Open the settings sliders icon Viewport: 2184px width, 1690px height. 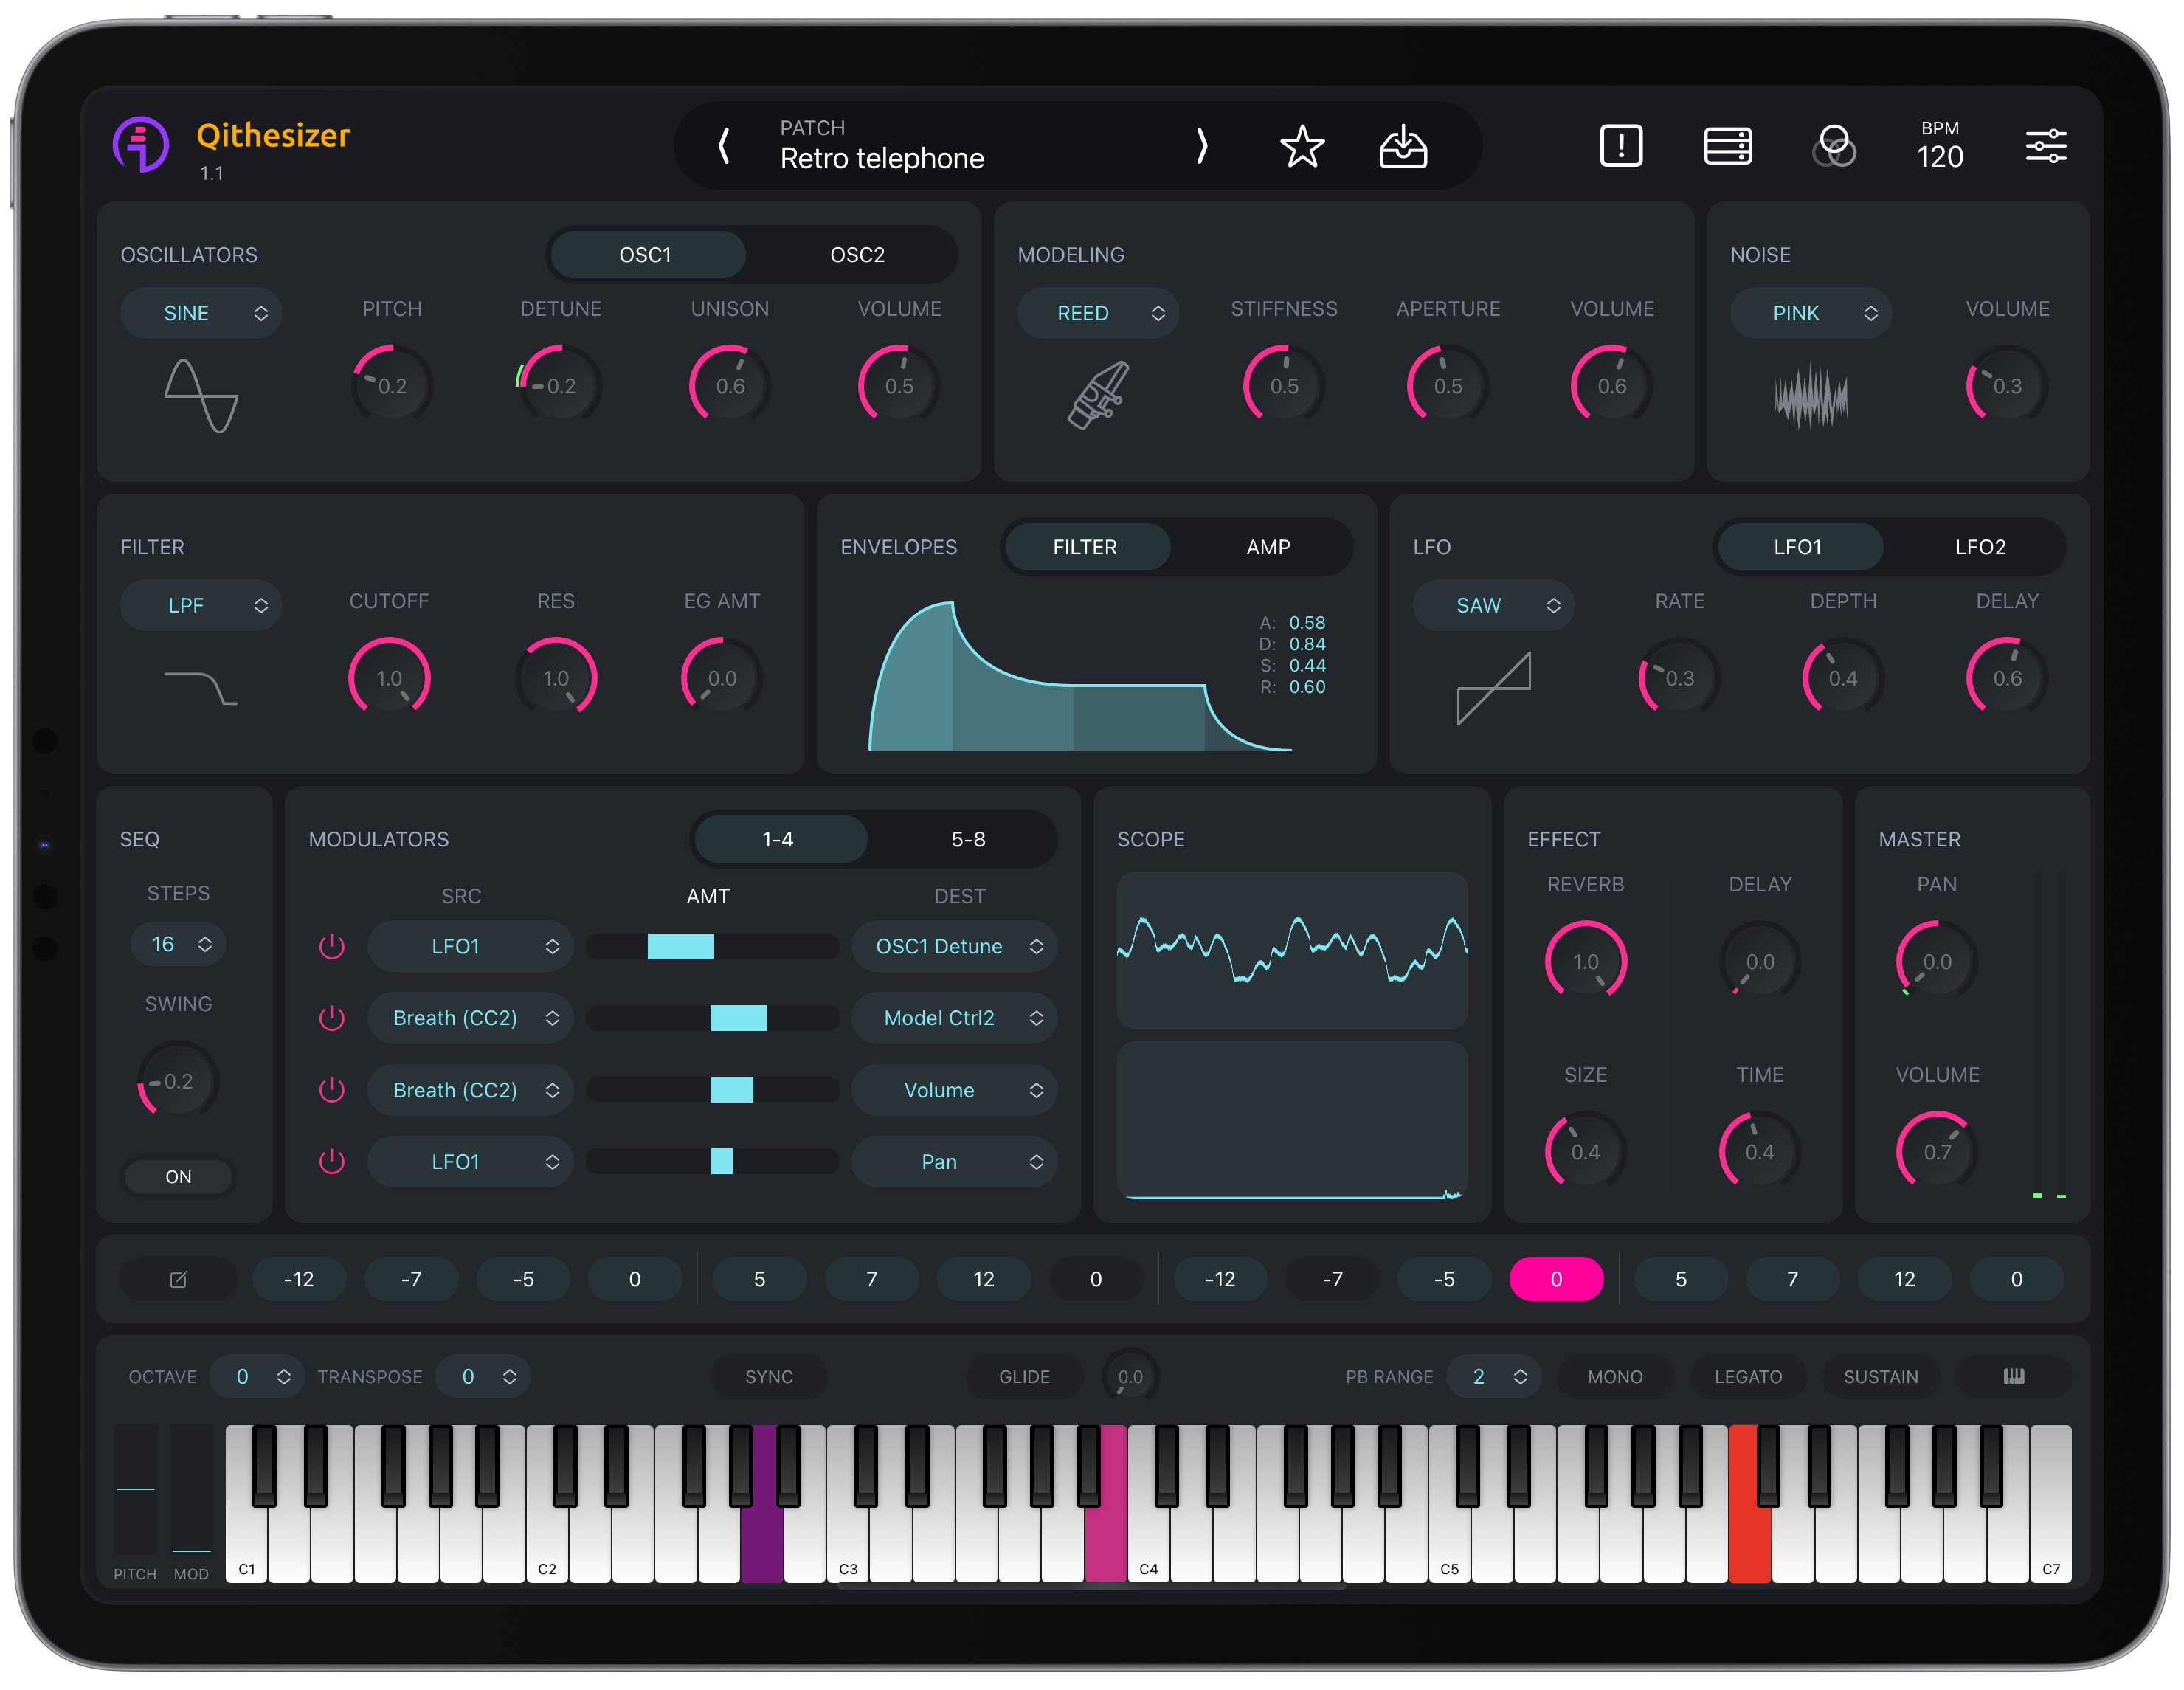tap(2046, 146)
